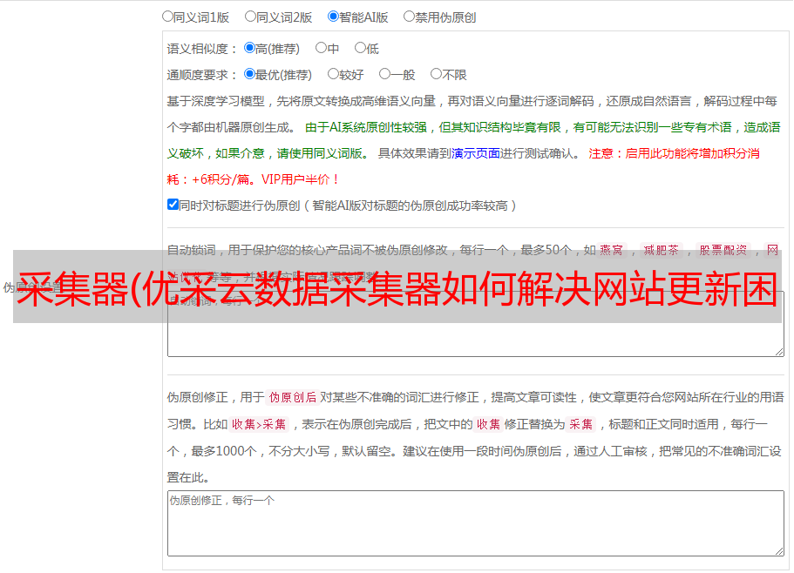Click the 燕窝 example keyword tag
This screenshot has width=794, height=573.
pyautogui.click(x=612, y=250)
